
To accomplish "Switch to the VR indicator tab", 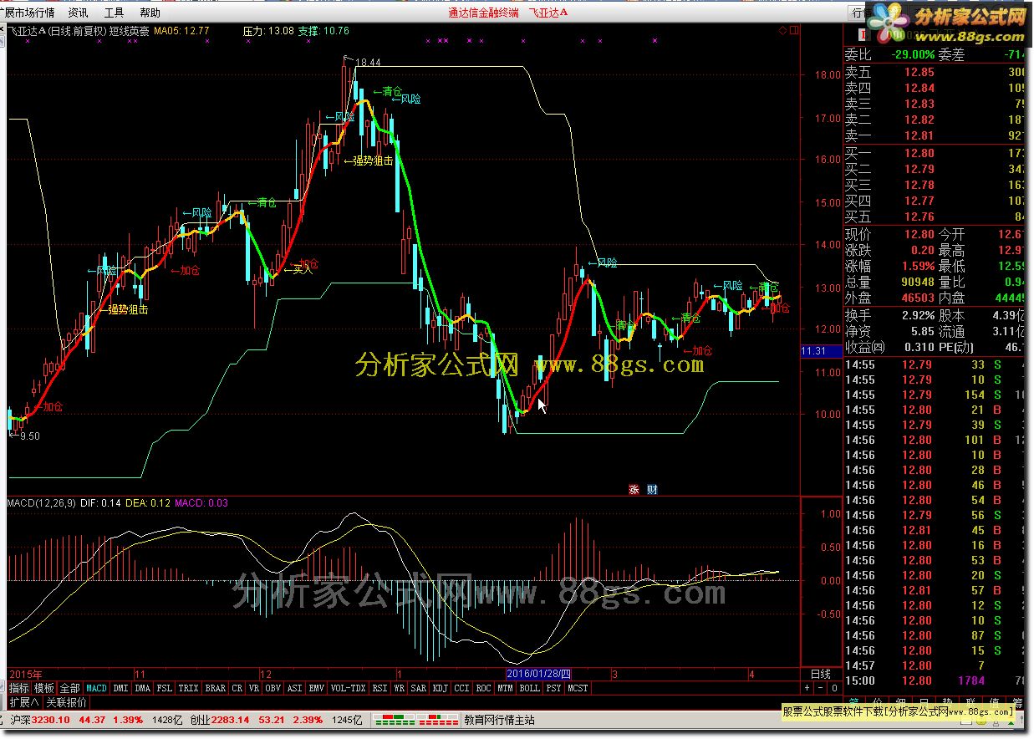I will point(254,688).
